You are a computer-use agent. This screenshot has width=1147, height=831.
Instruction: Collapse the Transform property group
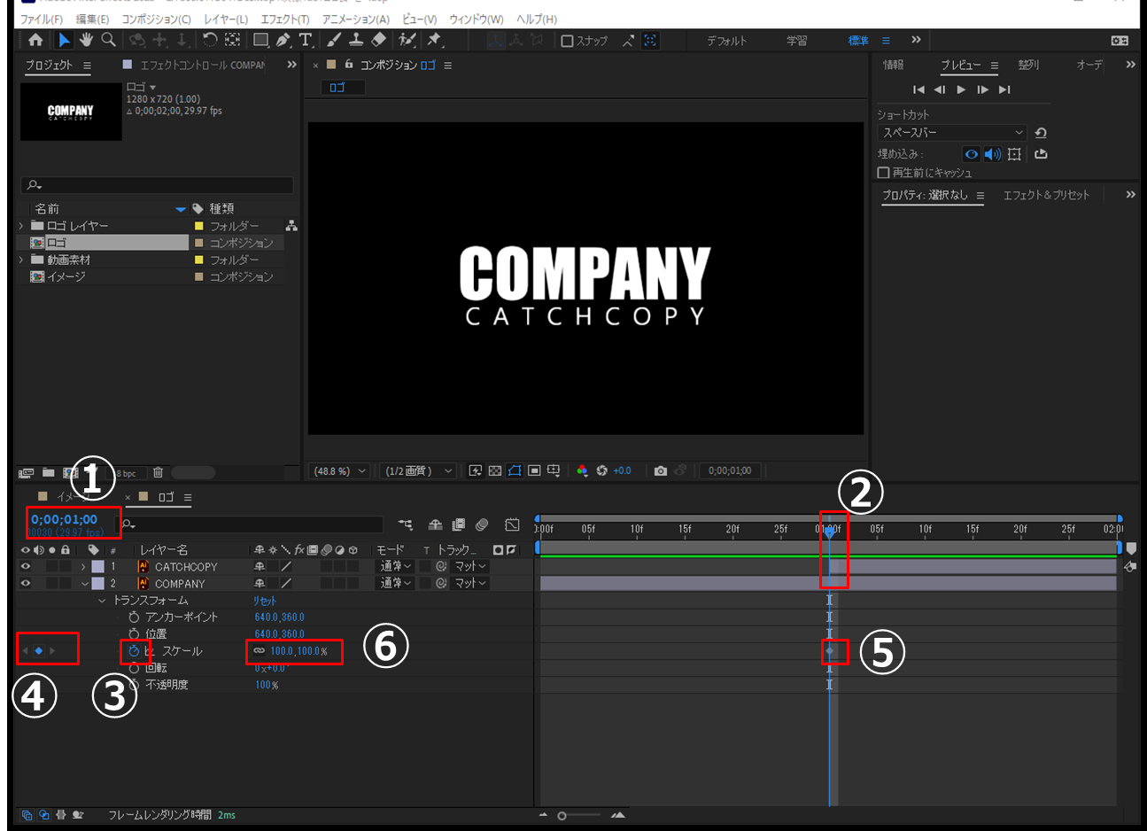(102, 601)
